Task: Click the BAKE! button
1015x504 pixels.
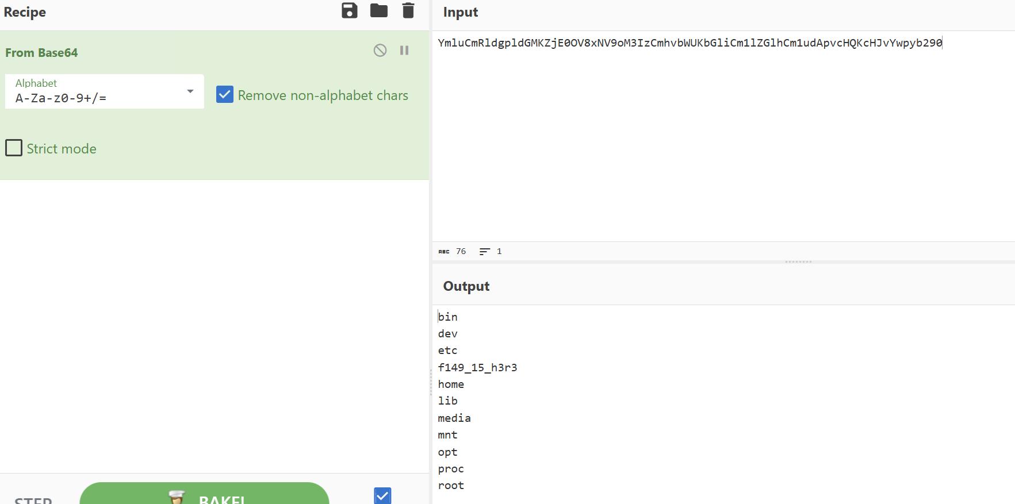Action: [x=204, y=494]
